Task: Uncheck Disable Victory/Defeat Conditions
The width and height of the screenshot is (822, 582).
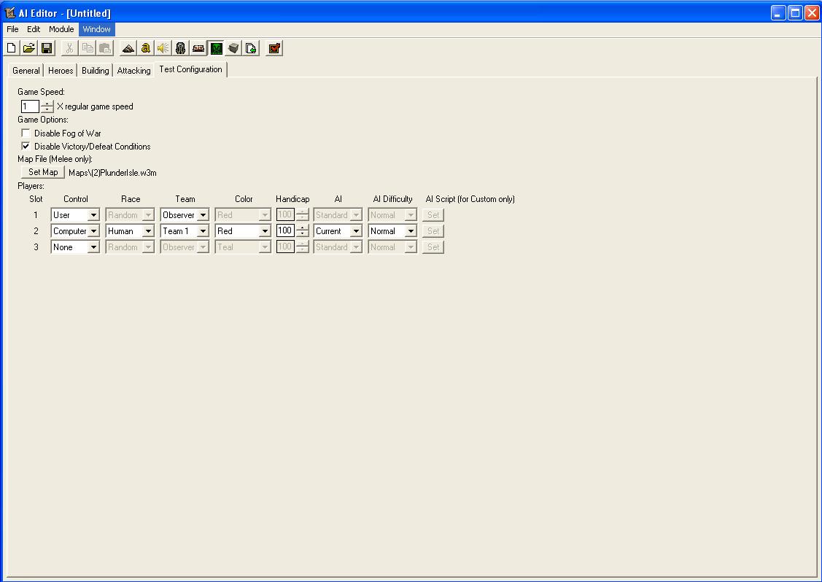Action: [x=26, y=147]
